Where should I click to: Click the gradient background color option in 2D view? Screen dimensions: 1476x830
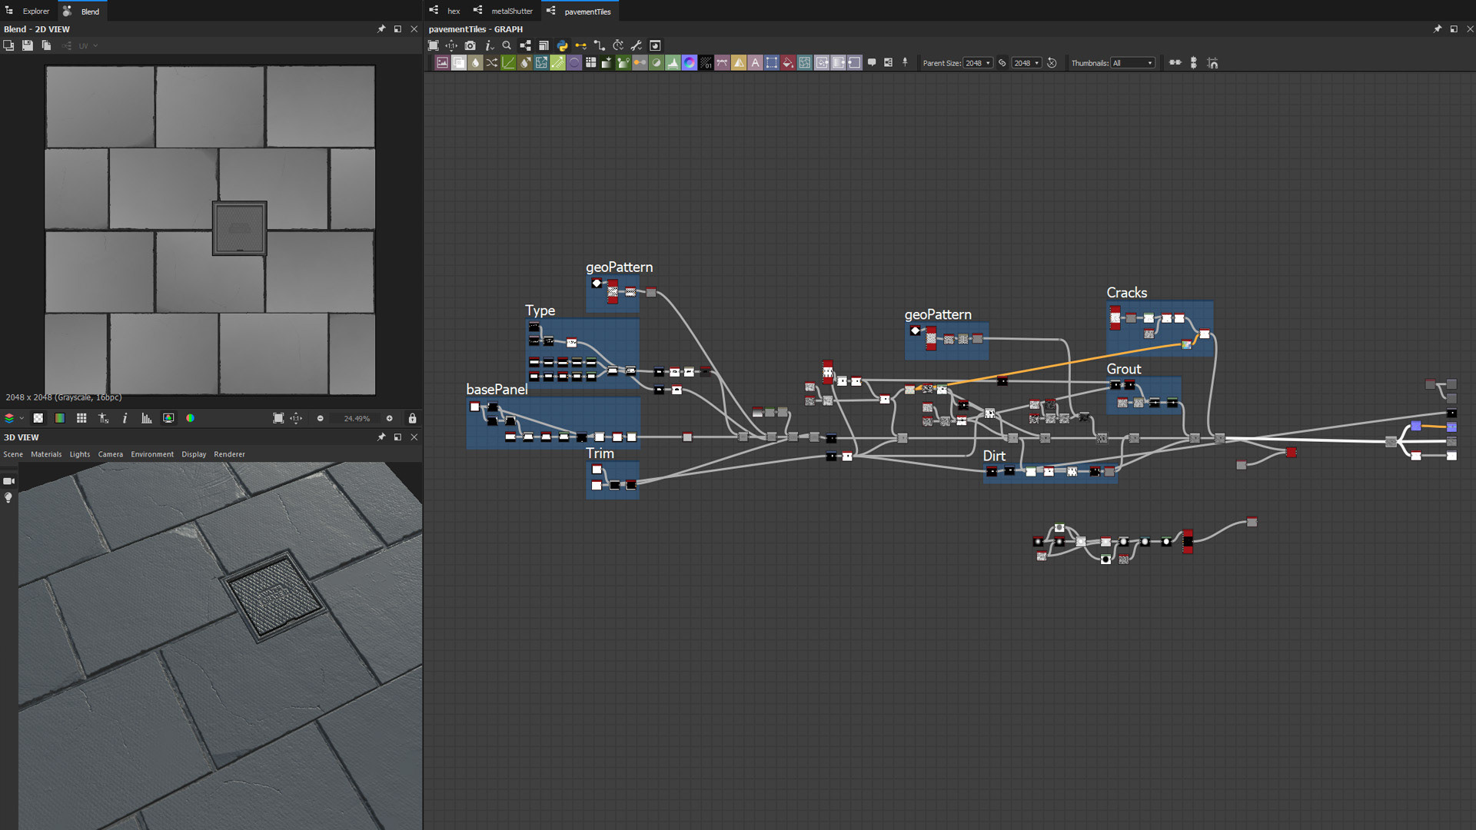[59, 418]
